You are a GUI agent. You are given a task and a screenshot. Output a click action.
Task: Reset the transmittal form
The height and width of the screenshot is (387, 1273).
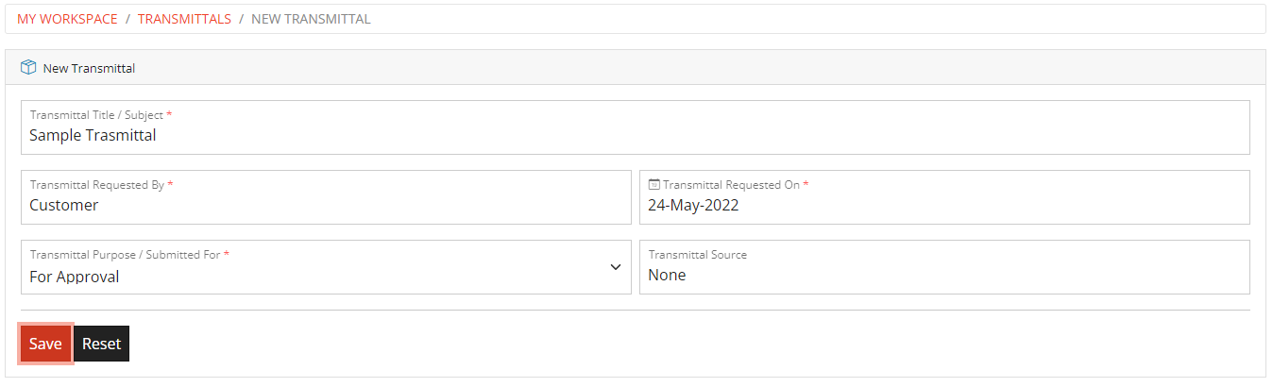pos(101,344)
